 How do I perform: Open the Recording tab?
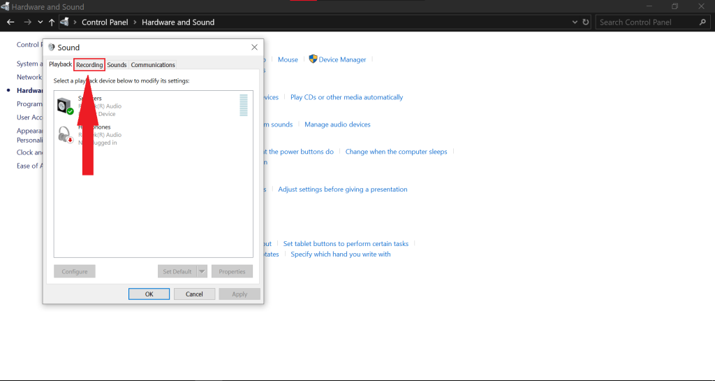point(89,65)
